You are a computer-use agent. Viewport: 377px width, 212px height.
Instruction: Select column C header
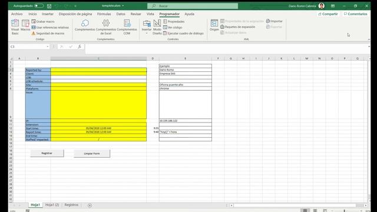tap(98, 58)
